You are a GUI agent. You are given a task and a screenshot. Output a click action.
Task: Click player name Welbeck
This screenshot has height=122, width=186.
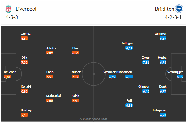[x=109, y=72]
